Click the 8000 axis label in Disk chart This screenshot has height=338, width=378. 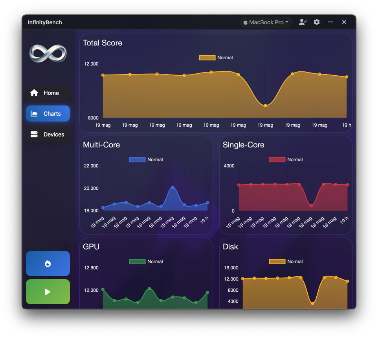(233, 291)
